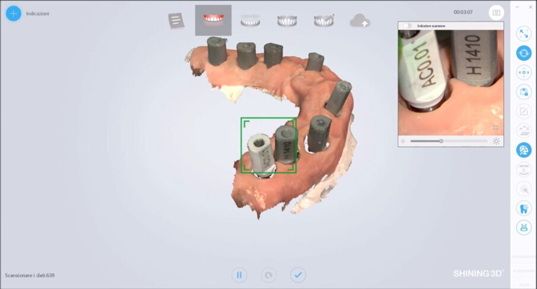Click the redo/rescan circular arrow button
The width and height of the screenshot is (537, 289).
tap(268, 275)
